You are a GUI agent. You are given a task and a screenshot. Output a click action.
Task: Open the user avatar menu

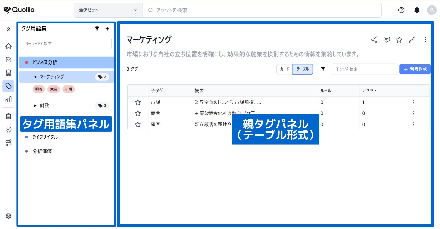tap(432, 10)
